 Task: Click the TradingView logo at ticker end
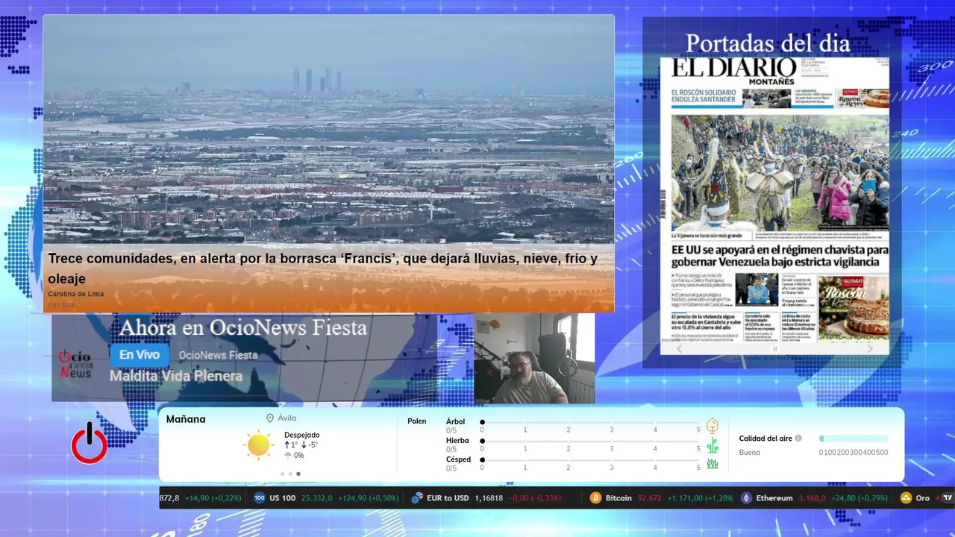pyautogui.click(x=948, y=497)
